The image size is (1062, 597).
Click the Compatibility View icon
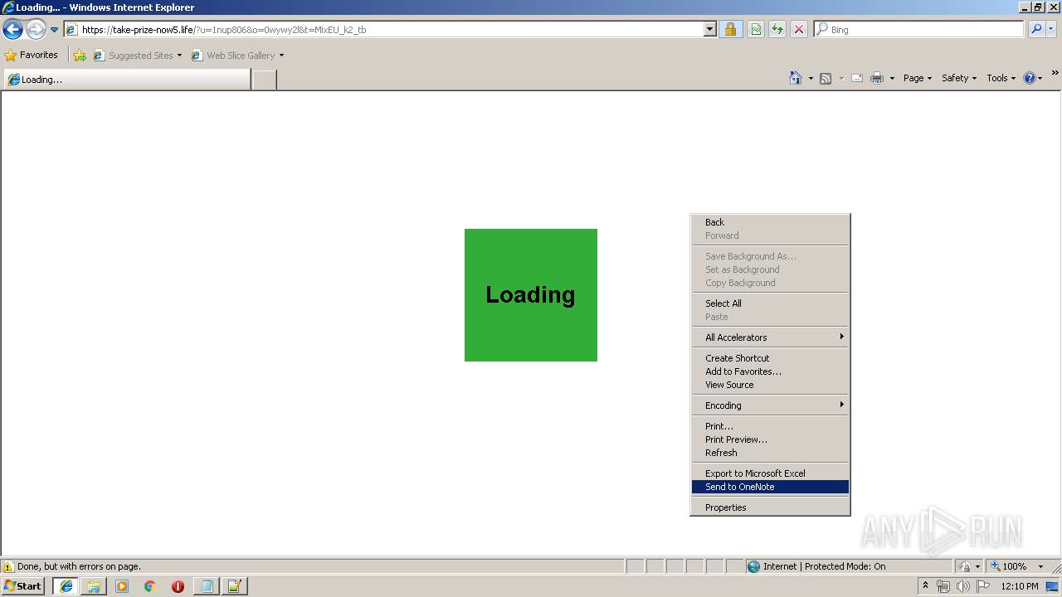(756, 30)
